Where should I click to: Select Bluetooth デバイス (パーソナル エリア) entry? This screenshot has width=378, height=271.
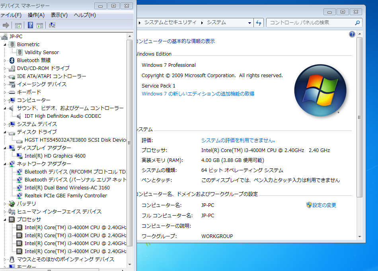click(76, 180)
